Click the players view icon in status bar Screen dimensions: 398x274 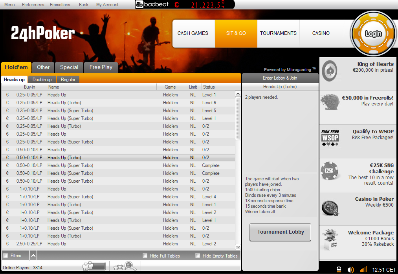pyautogui.click(x=94, y=266)
